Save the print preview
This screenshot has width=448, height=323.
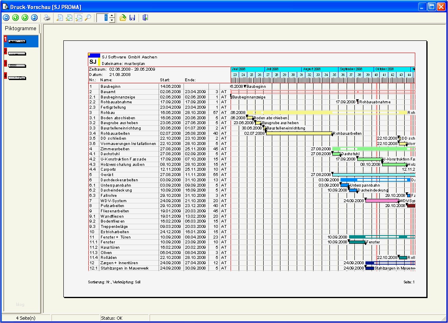pos(132,18)
